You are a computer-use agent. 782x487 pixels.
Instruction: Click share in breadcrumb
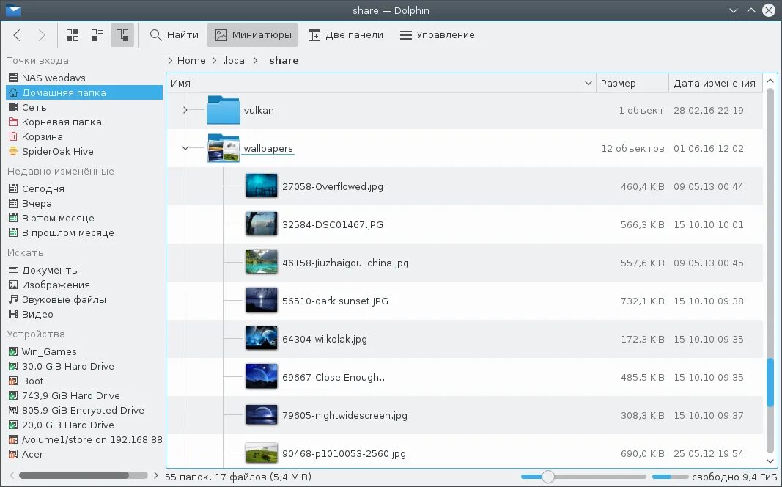(284, 60)
